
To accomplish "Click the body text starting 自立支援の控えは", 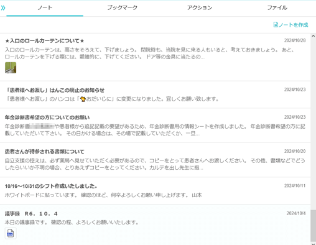I will tap(155, 164).
